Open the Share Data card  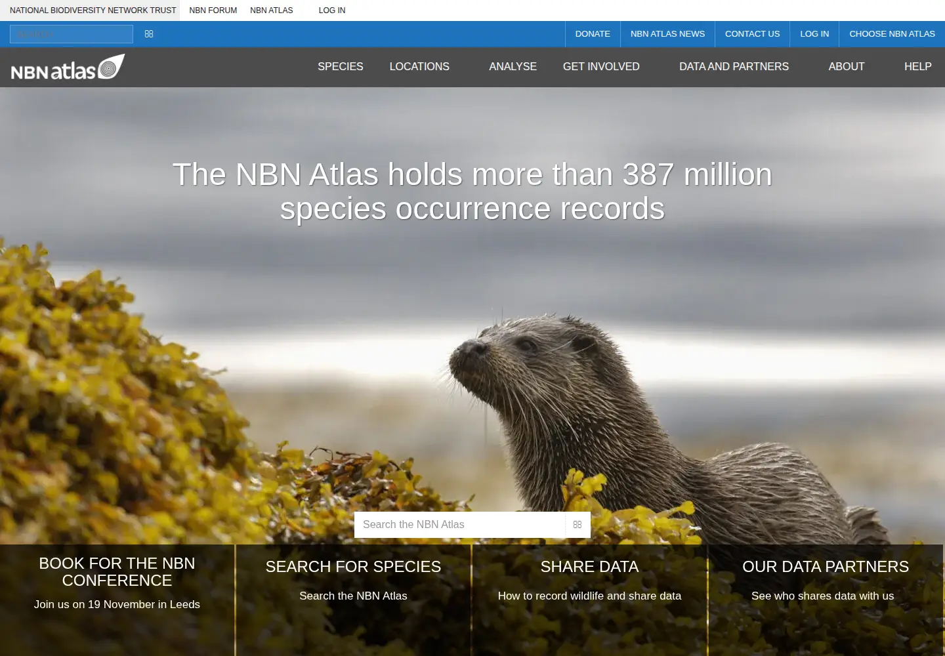(x=589, y=600)
